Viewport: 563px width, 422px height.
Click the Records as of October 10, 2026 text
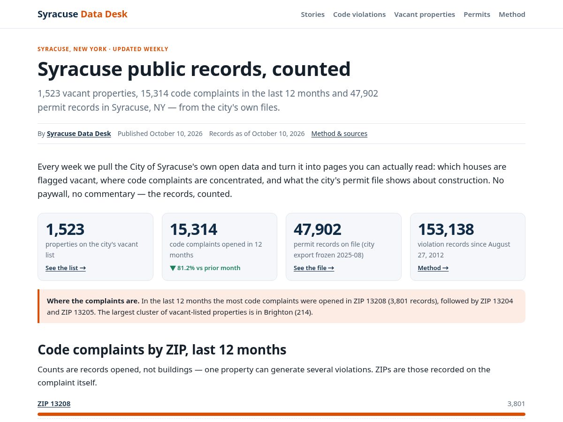coord(257,134)
